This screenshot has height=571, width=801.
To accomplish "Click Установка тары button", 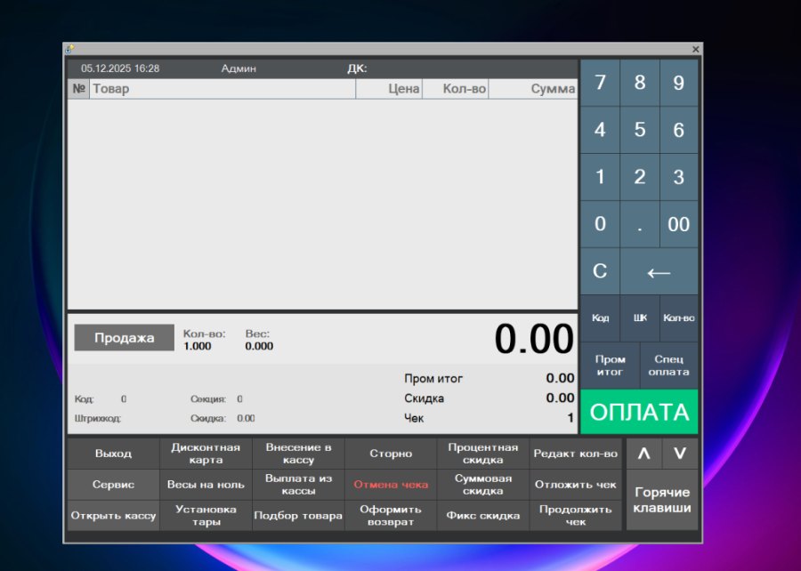I will pyautogui.click(x=206, y=515).
